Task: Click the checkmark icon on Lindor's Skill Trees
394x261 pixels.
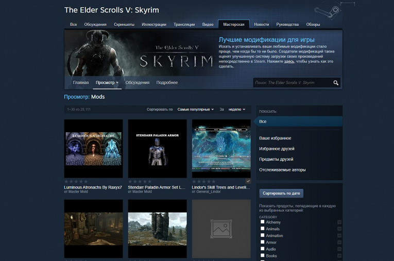Action: point(248,181)
